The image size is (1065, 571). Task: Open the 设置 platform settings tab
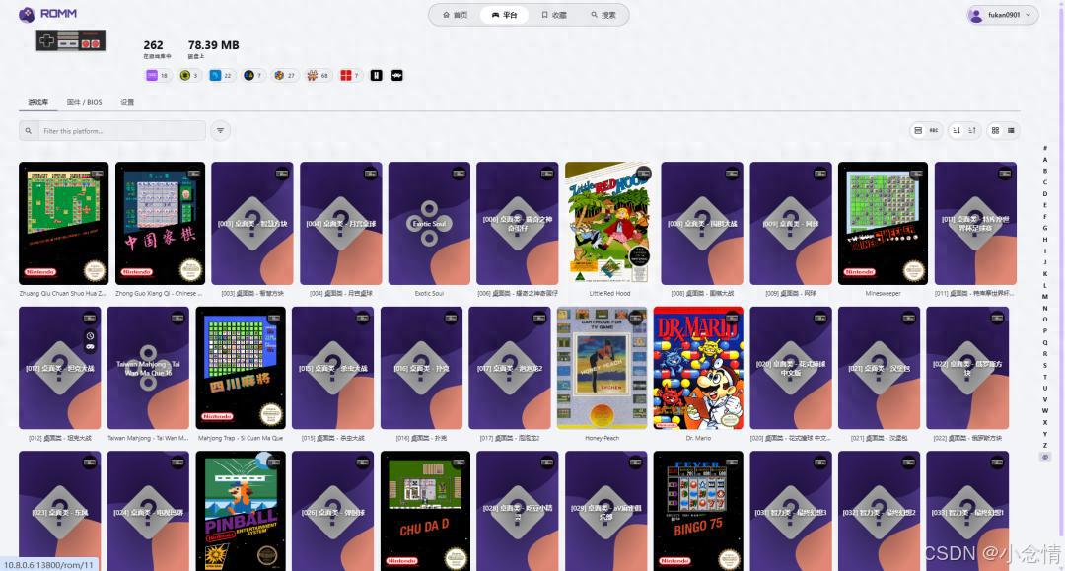pos(127,102)
